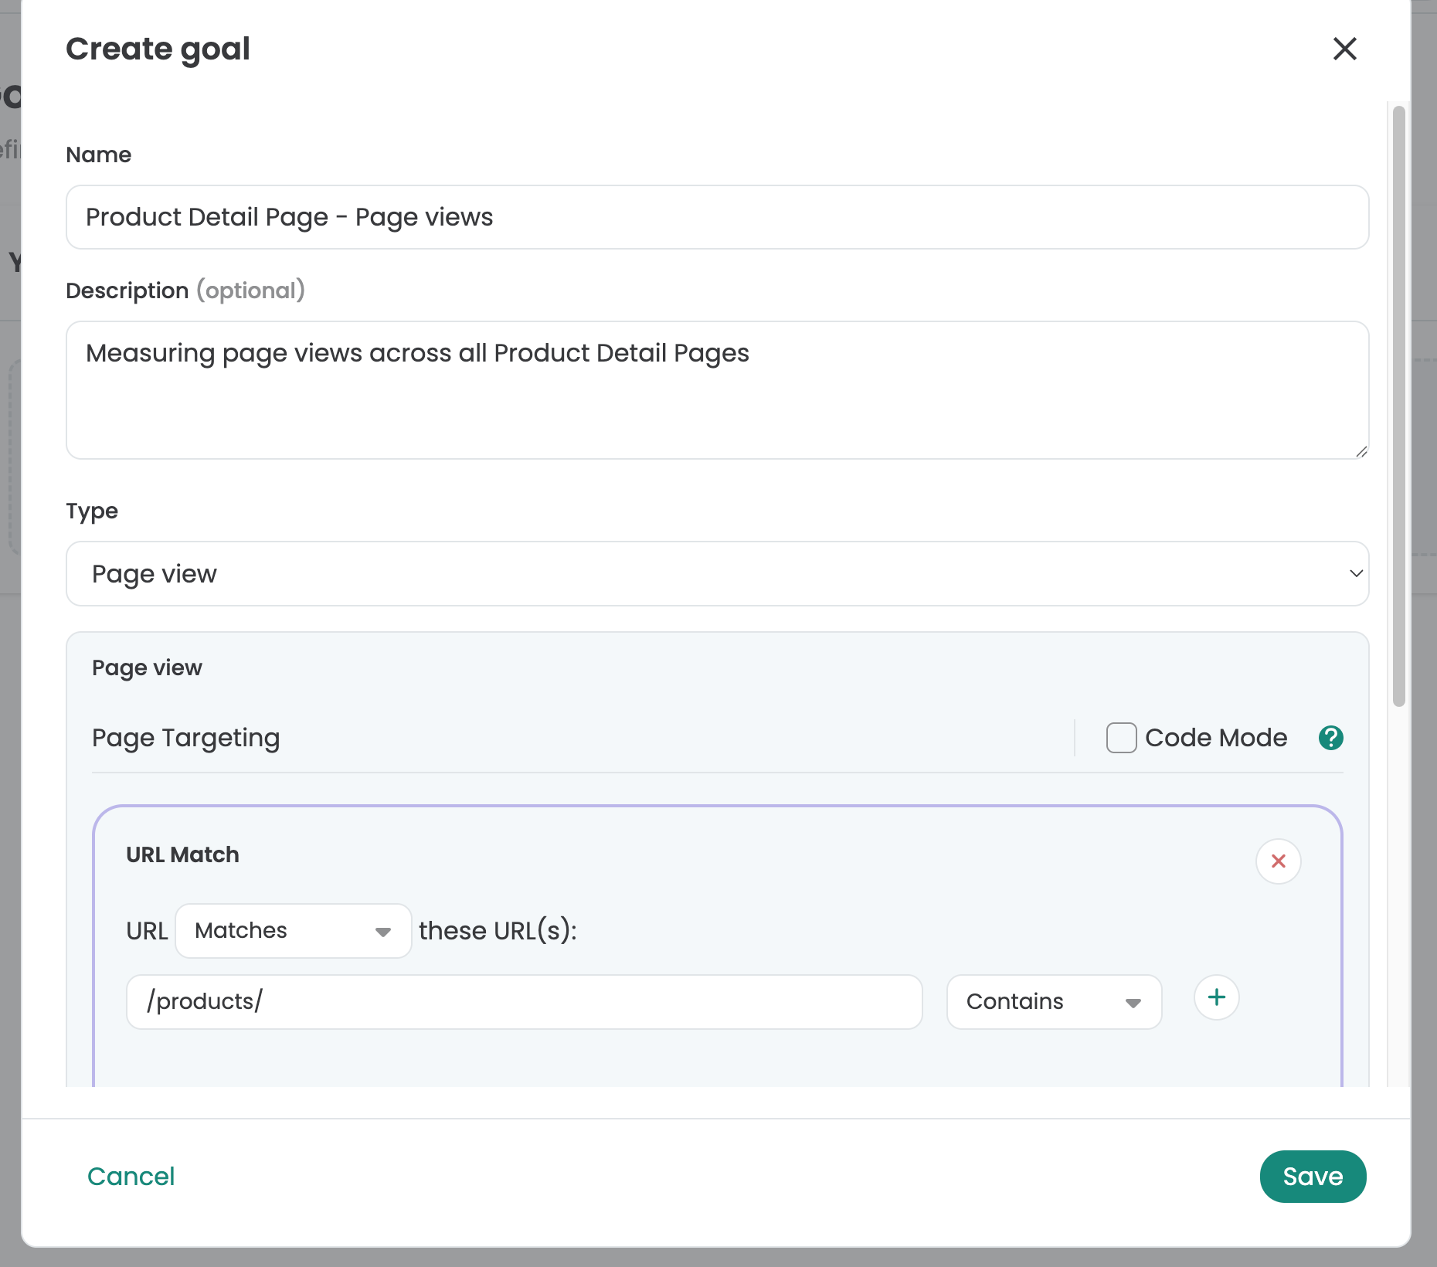This screenshot has width=1437, height=1267.
Task: Edit the goal Name field
Action: [717, 217]
